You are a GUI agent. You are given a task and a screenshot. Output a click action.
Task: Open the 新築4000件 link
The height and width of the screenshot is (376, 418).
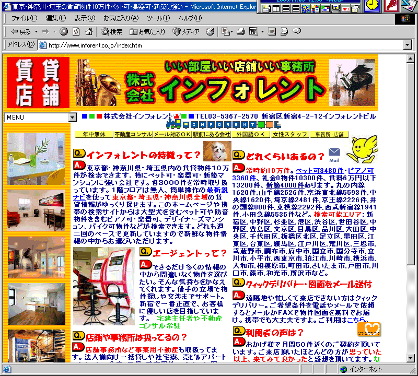[285, 185]
